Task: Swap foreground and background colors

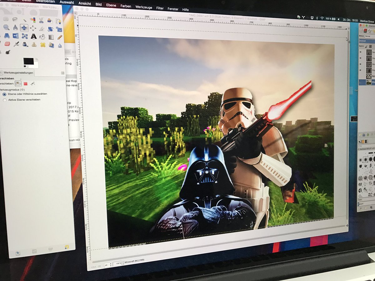Action: tap(36, 60)
